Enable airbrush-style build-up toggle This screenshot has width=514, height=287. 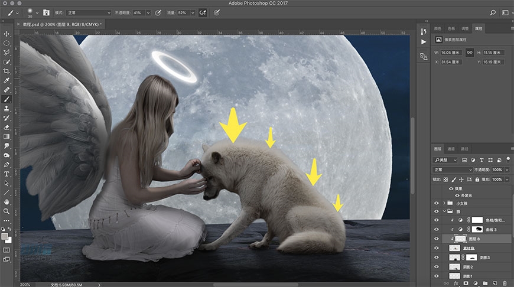tap(203, 12)
